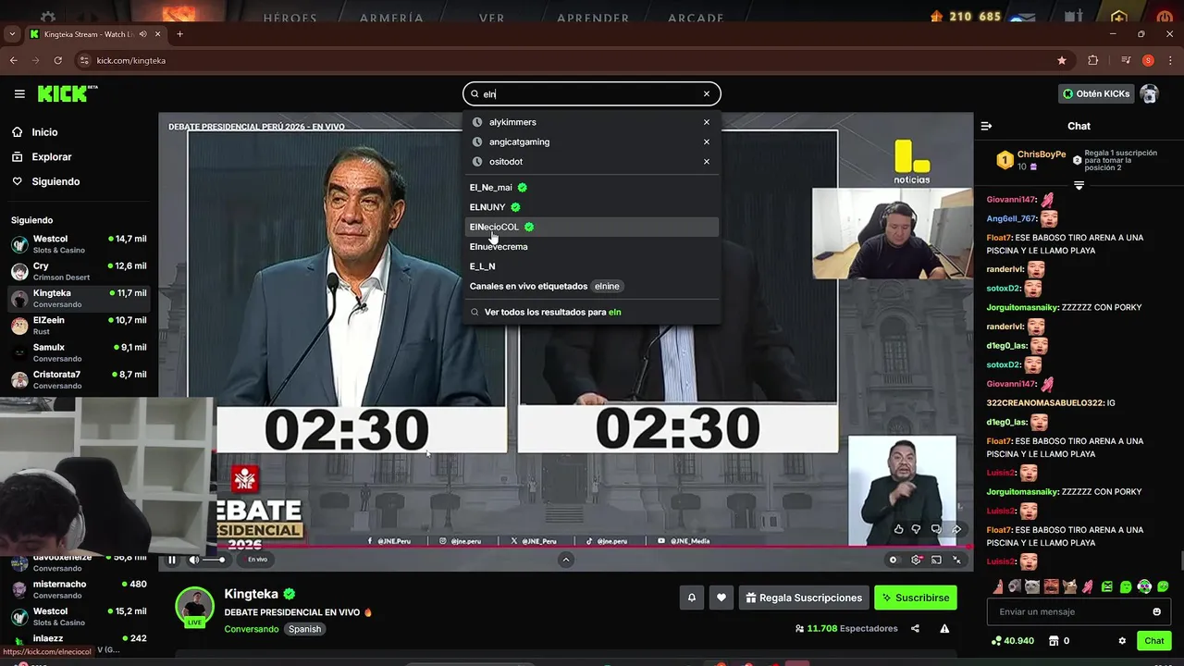Viewport: 1184px width, 666px height.
Task: Collapse the chat panel
Action: [986, 126]
